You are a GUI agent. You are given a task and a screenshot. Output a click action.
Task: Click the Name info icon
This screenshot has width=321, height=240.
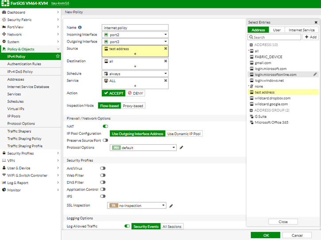coord(80,27)
